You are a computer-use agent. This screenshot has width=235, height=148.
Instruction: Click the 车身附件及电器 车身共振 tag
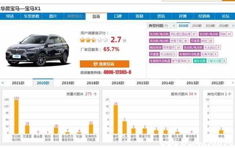(x=198, y=54)
